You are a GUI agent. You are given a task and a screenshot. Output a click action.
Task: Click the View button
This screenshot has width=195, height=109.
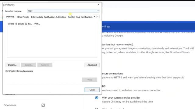coord(90,80)
